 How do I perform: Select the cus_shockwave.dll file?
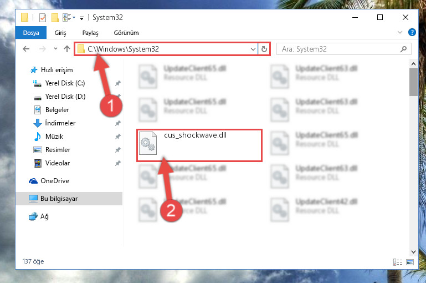(x=199, y=145)
